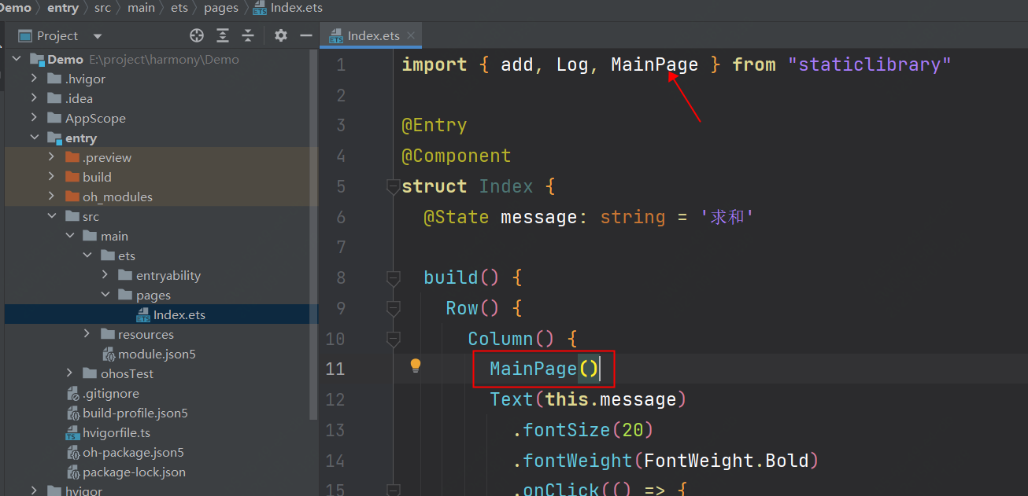
Task: Select Index.ets in the project tree
Action: pyautogui.click(x=179, y=314)
